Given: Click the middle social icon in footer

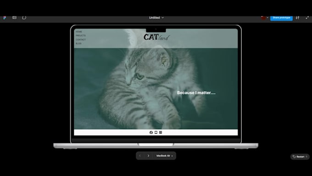Looking at the screenshot, I should coord(156,132).
